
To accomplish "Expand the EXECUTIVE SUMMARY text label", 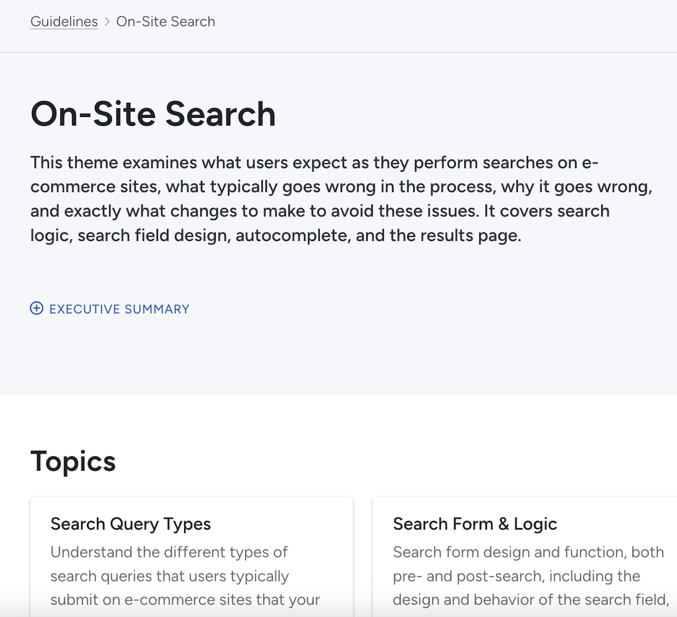I will click(x=119, y=309).
